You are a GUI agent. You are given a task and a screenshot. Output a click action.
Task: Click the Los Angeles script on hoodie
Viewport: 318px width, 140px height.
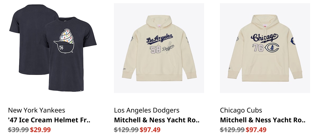[x=160, y=39]
